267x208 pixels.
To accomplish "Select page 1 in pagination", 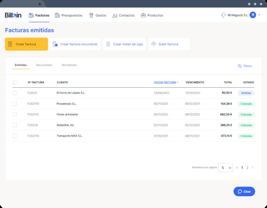I will click(x=242, y=168).
